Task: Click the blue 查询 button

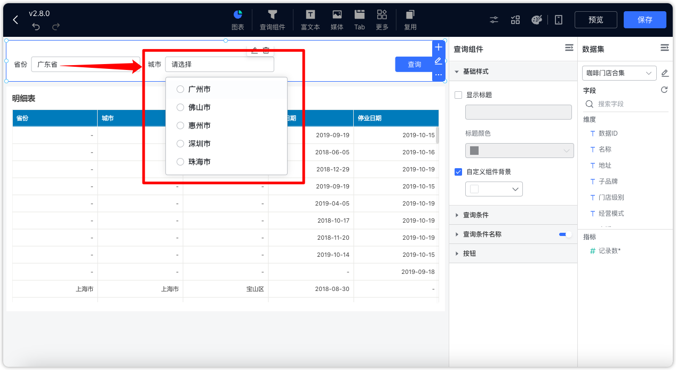Action: (x=415, y=64)
